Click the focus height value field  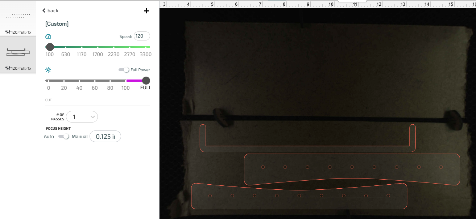pyautogui.click(x=105, y=137)
